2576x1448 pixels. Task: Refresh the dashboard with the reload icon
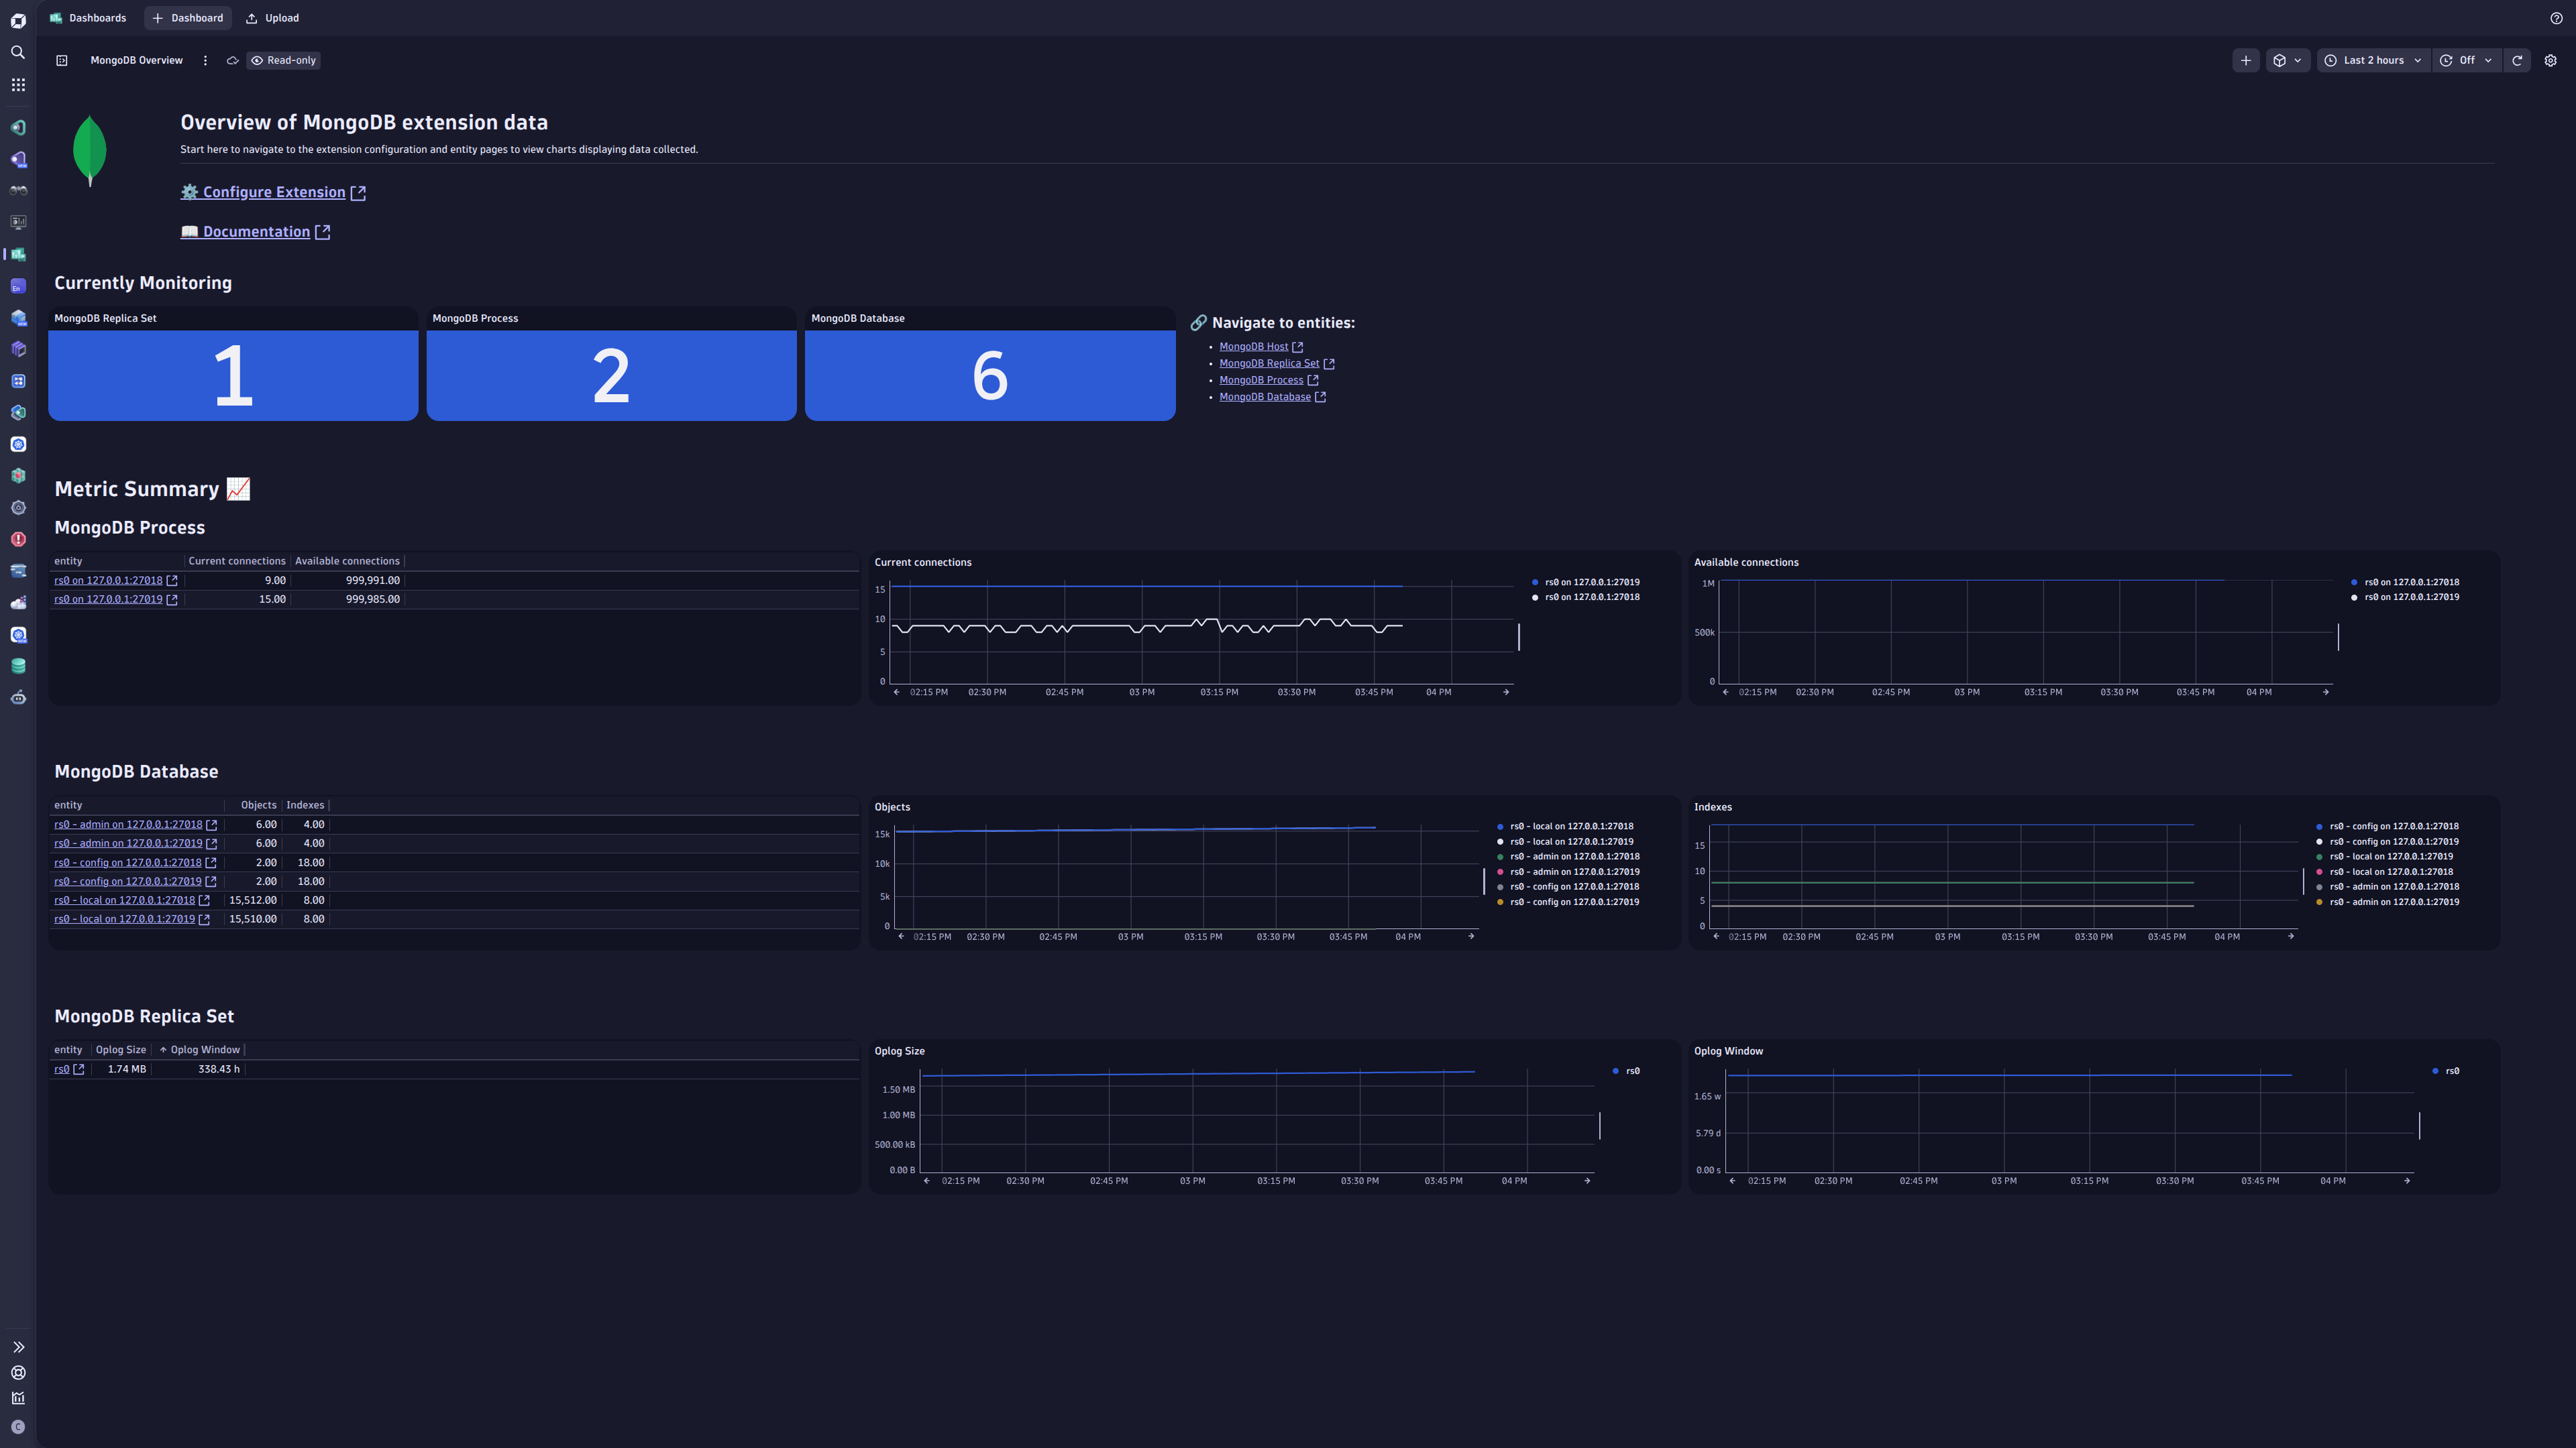click(2517, 60)
